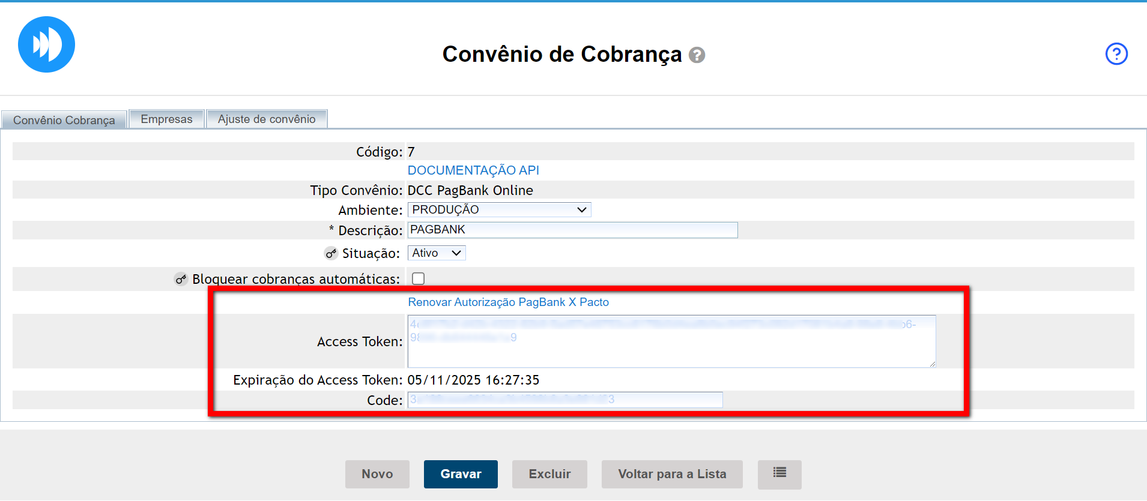1147x501 pixels.
Task: Click the Code input field
Action: (x=565, y=400)
